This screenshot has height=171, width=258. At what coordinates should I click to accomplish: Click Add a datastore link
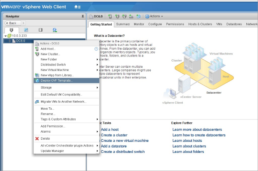pos(114,146)
